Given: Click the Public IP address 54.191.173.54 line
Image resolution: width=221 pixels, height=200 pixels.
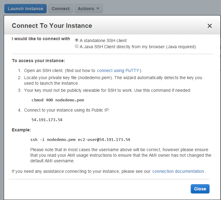Looking at the screenshot, I should click(47, 120).
